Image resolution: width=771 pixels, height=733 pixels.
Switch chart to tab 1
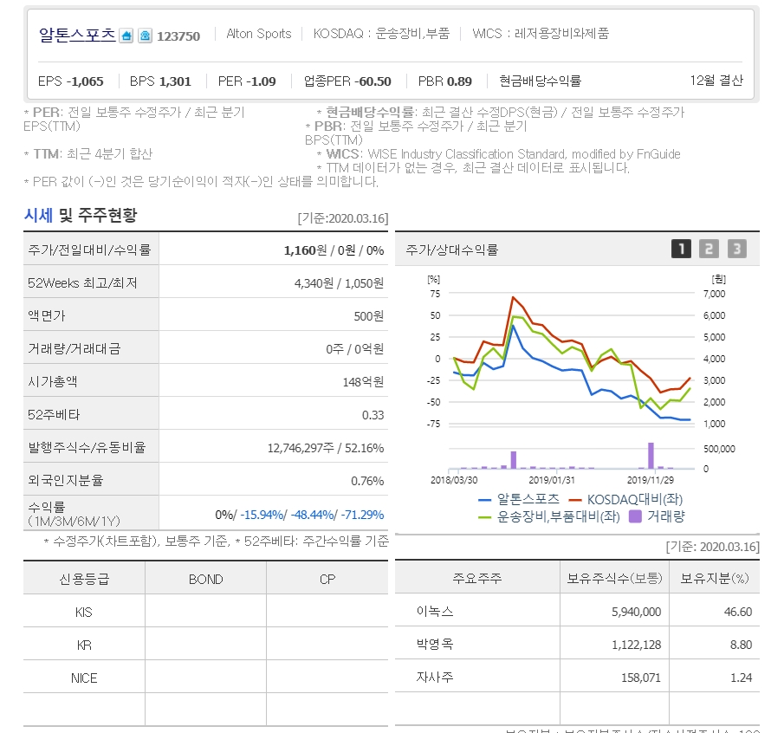tap(681, 249)
